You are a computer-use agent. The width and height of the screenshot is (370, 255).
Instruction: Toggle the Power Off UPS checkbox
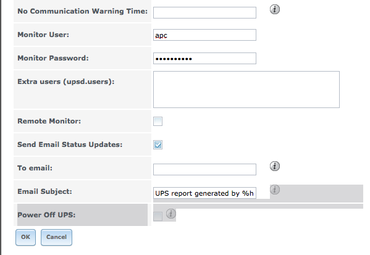(158, 216)
